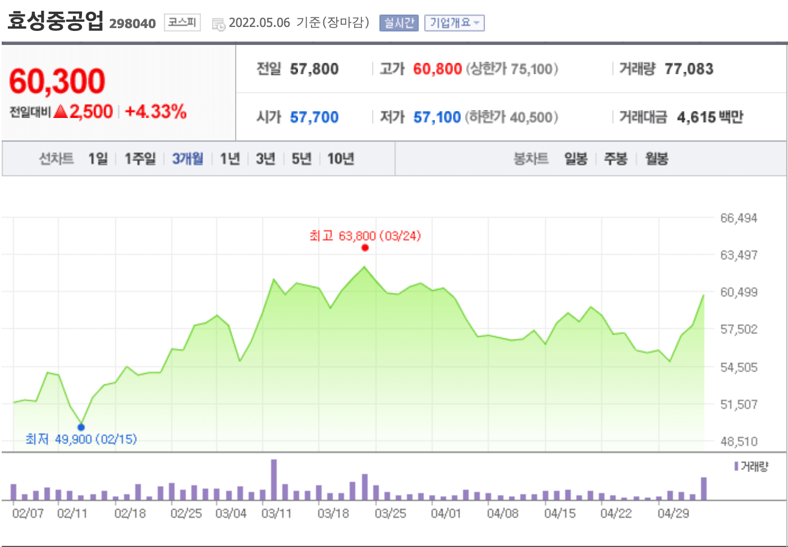Select the 5년 line chart tab
The image size is (788, 547).
point(301,159)
